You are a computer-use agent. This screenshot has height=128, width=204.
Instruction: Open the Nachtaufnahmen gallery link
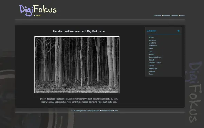(x=155, y=57)
